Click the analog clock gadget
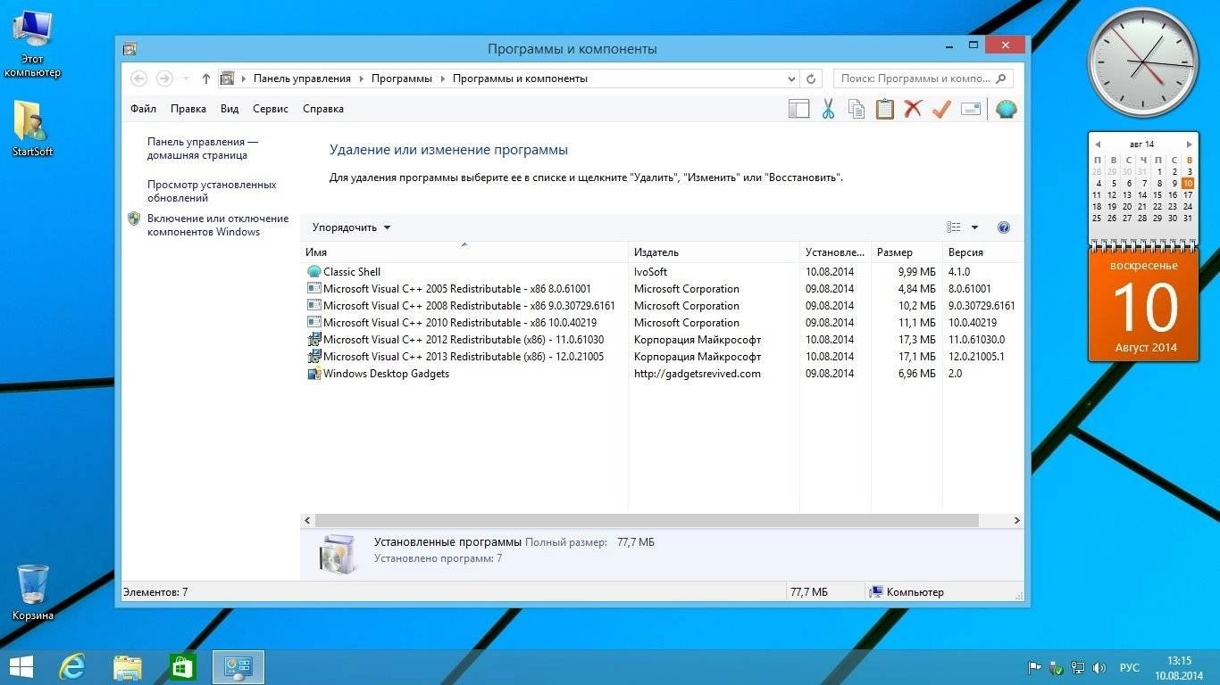The height and width of the screenshot is (685, 1220). (x=1142, y=63)
